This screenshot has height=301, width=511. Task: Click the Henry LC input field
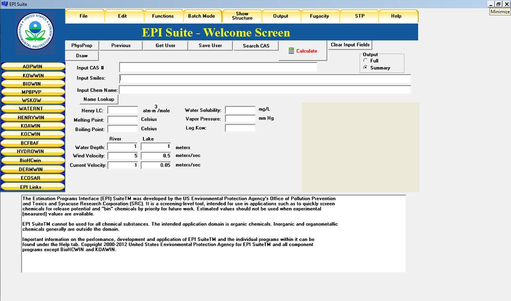tap(122, 110)
